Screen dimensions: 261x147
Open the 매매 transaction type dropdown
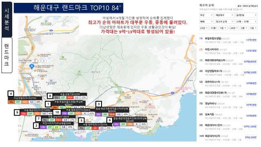pos(206,22)
